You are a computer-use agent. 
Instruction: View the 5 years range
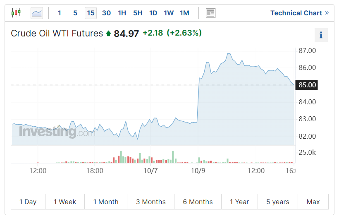pyautogui.click(x=277, y=202)
